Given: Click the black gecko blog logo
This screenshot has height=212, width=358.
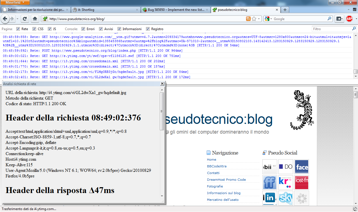Looking at the screenshot, I should 302,110.
